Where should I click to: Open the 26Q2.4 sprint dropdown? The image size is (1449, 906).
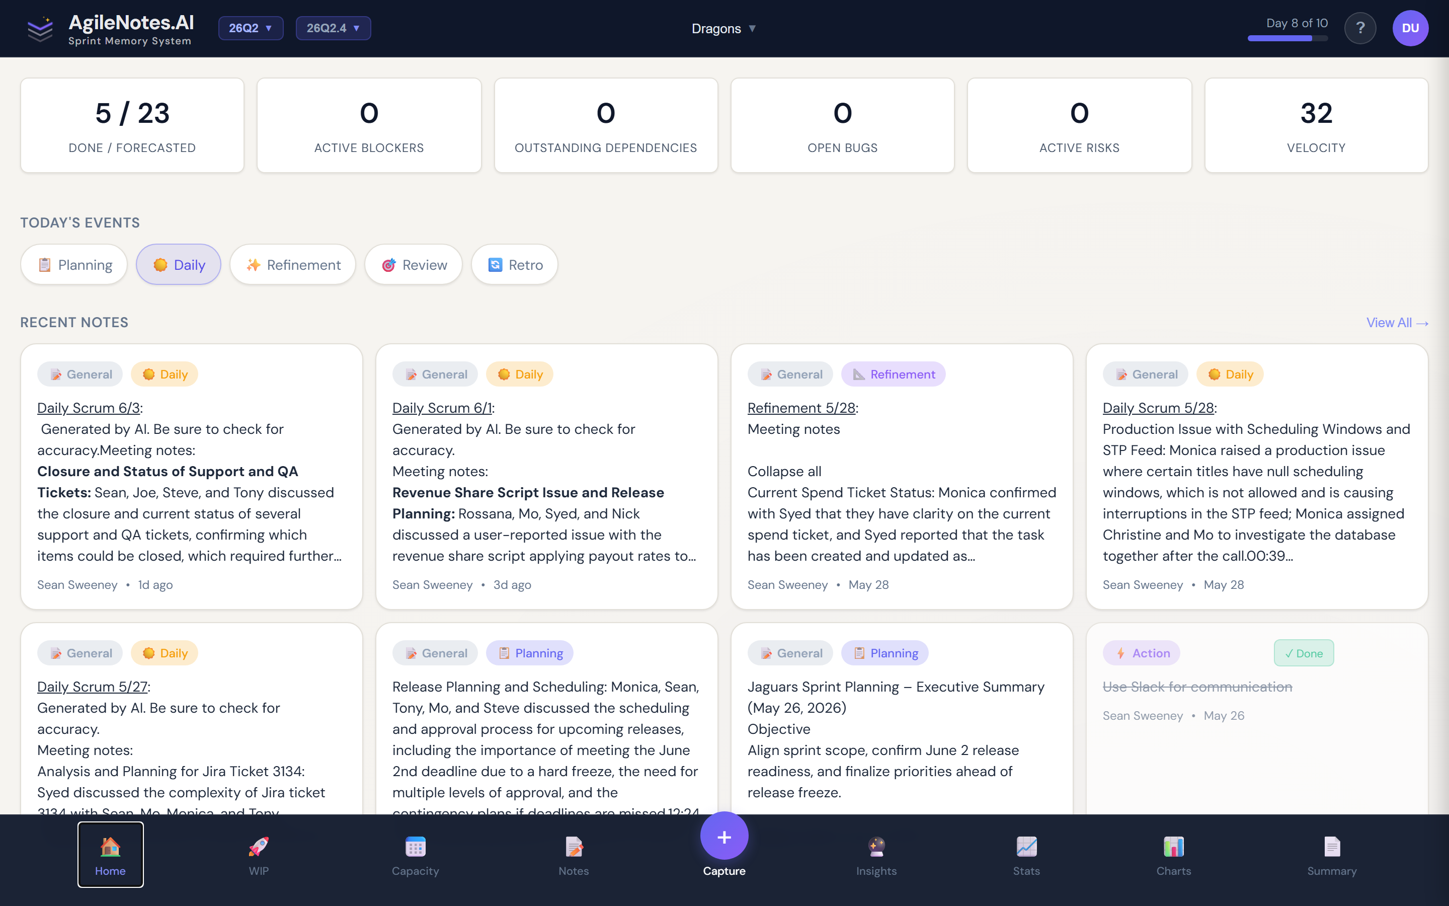333,28
